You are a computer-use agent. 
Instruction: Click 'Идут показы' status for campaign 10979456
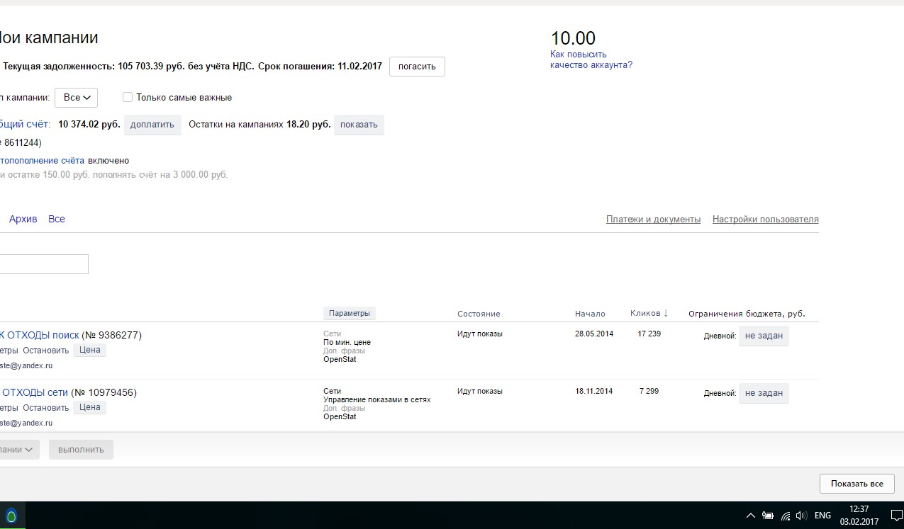click(480, 391)
